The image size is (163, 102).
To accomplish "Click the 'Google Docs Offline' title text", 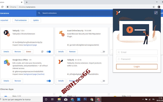I will pyautogui.click(x=20, y=60).
